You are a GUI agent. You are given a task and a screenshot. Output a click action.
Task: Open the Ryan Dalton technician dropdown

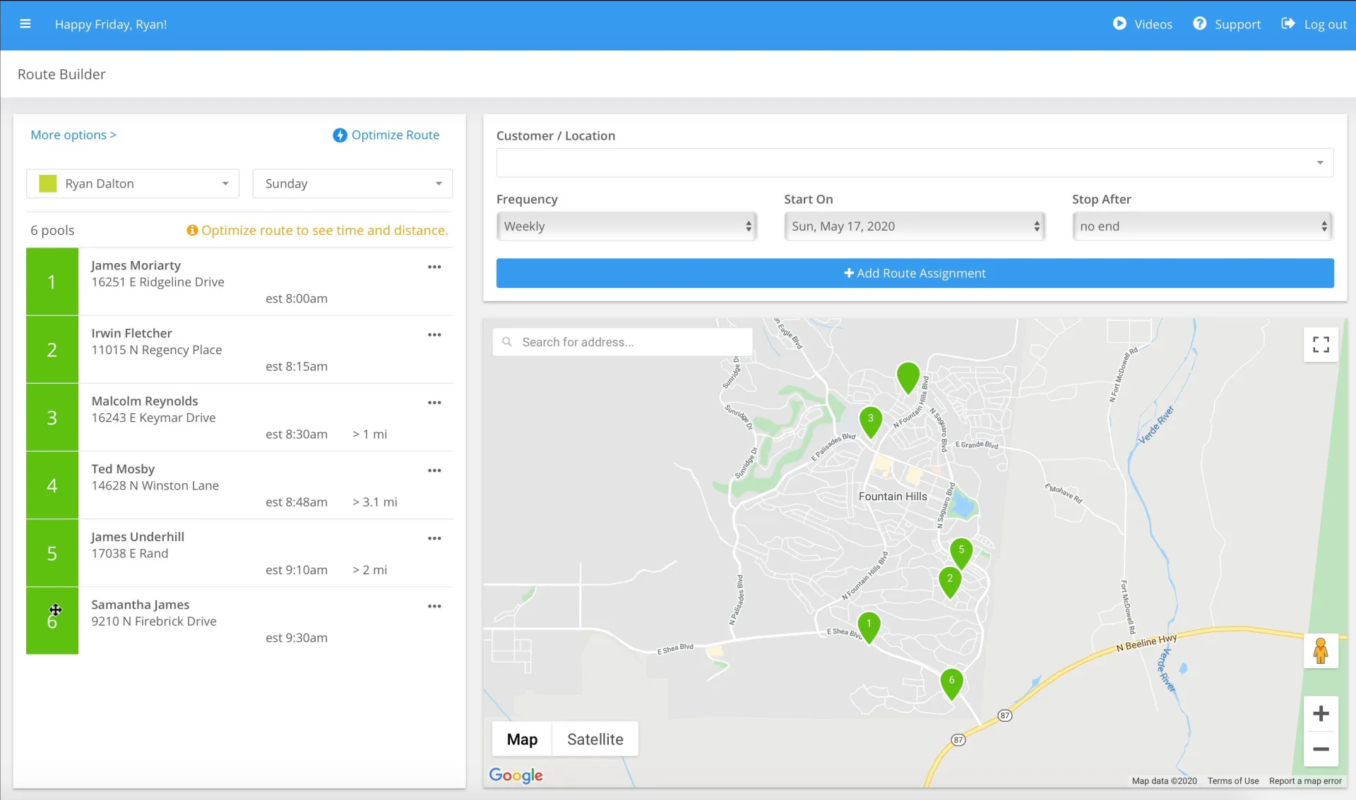click(x=133, y=183)
